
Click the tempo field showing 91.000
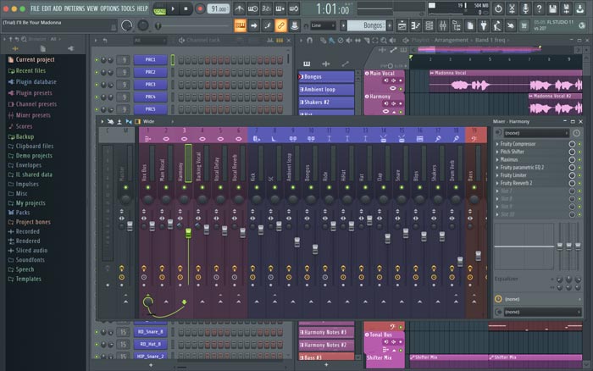point(219,8)
